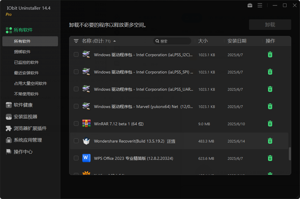Open the toolbox briefcase icon

pyautogui.click(x=250, y=5)
